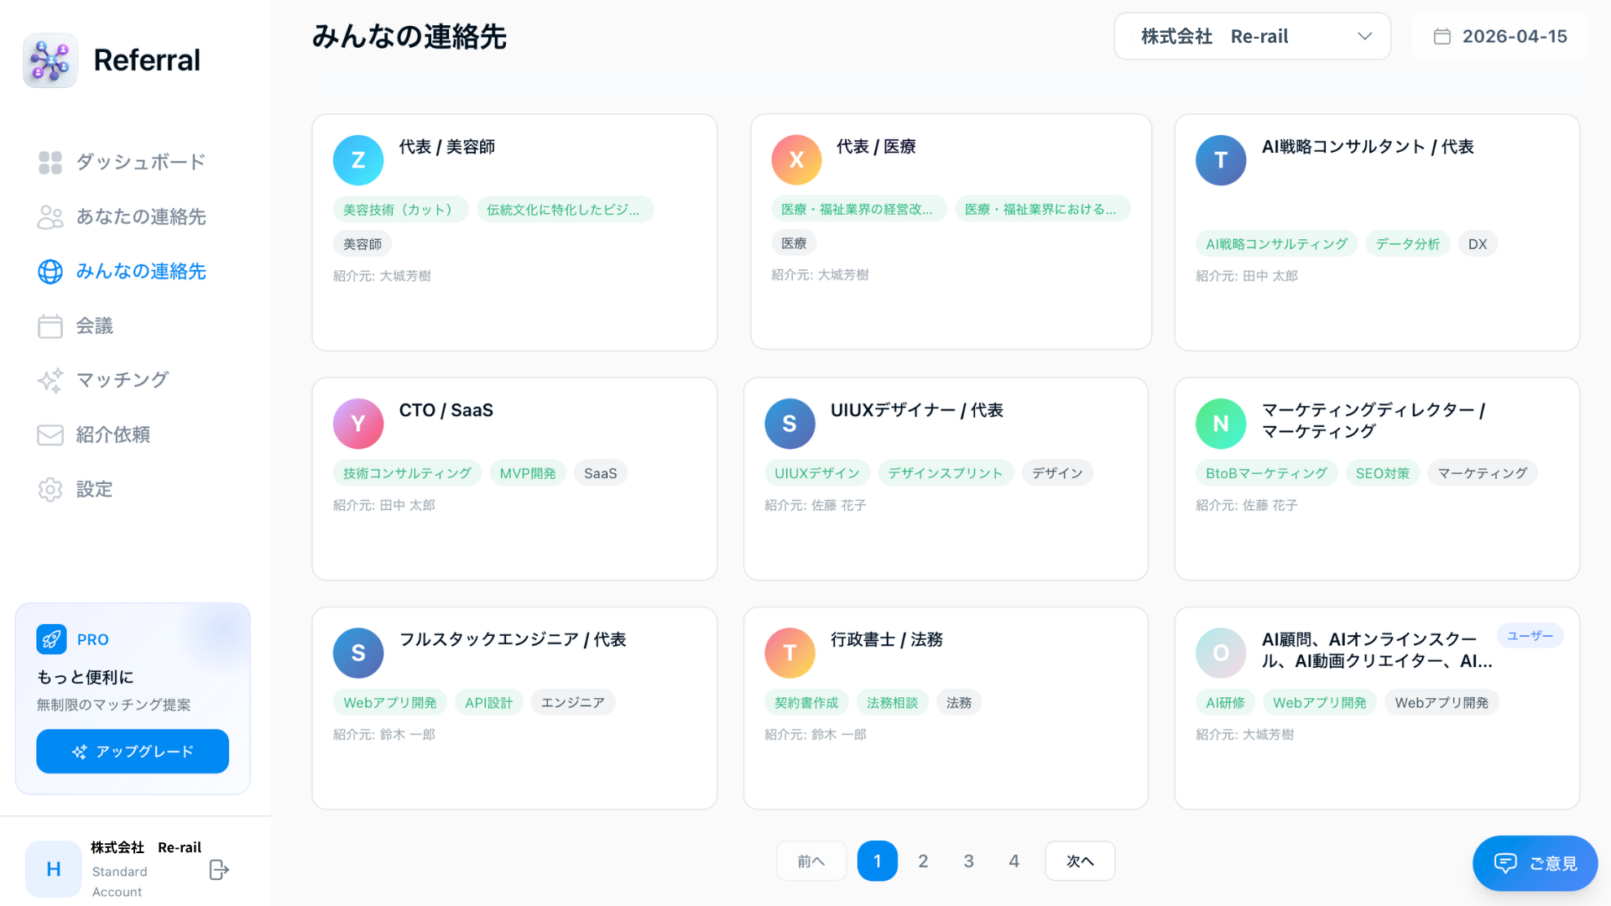Click the API設計 tag
Viewport: 1611px width, 906px height.
(488, 703)
